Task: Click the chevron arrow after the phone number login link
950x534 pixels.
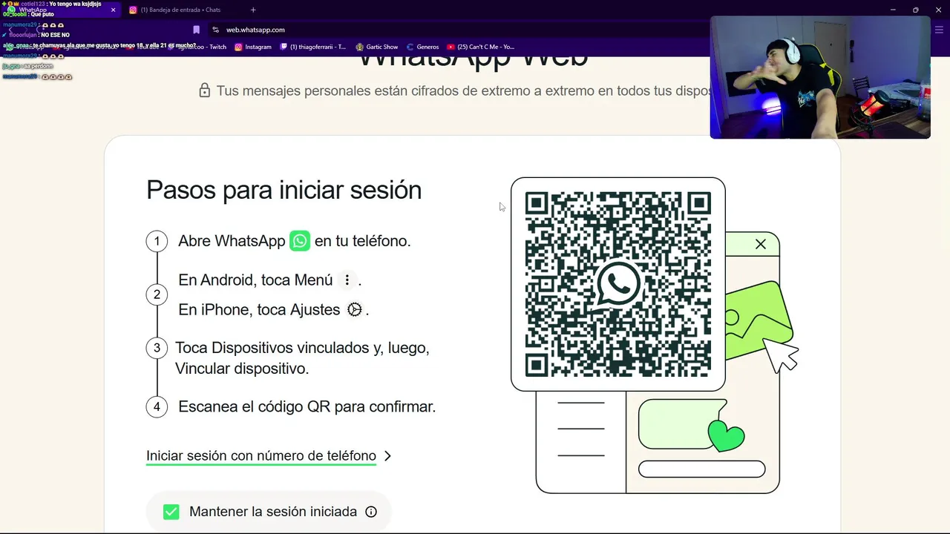Action: pyautogui.click(x=387, y=456)
